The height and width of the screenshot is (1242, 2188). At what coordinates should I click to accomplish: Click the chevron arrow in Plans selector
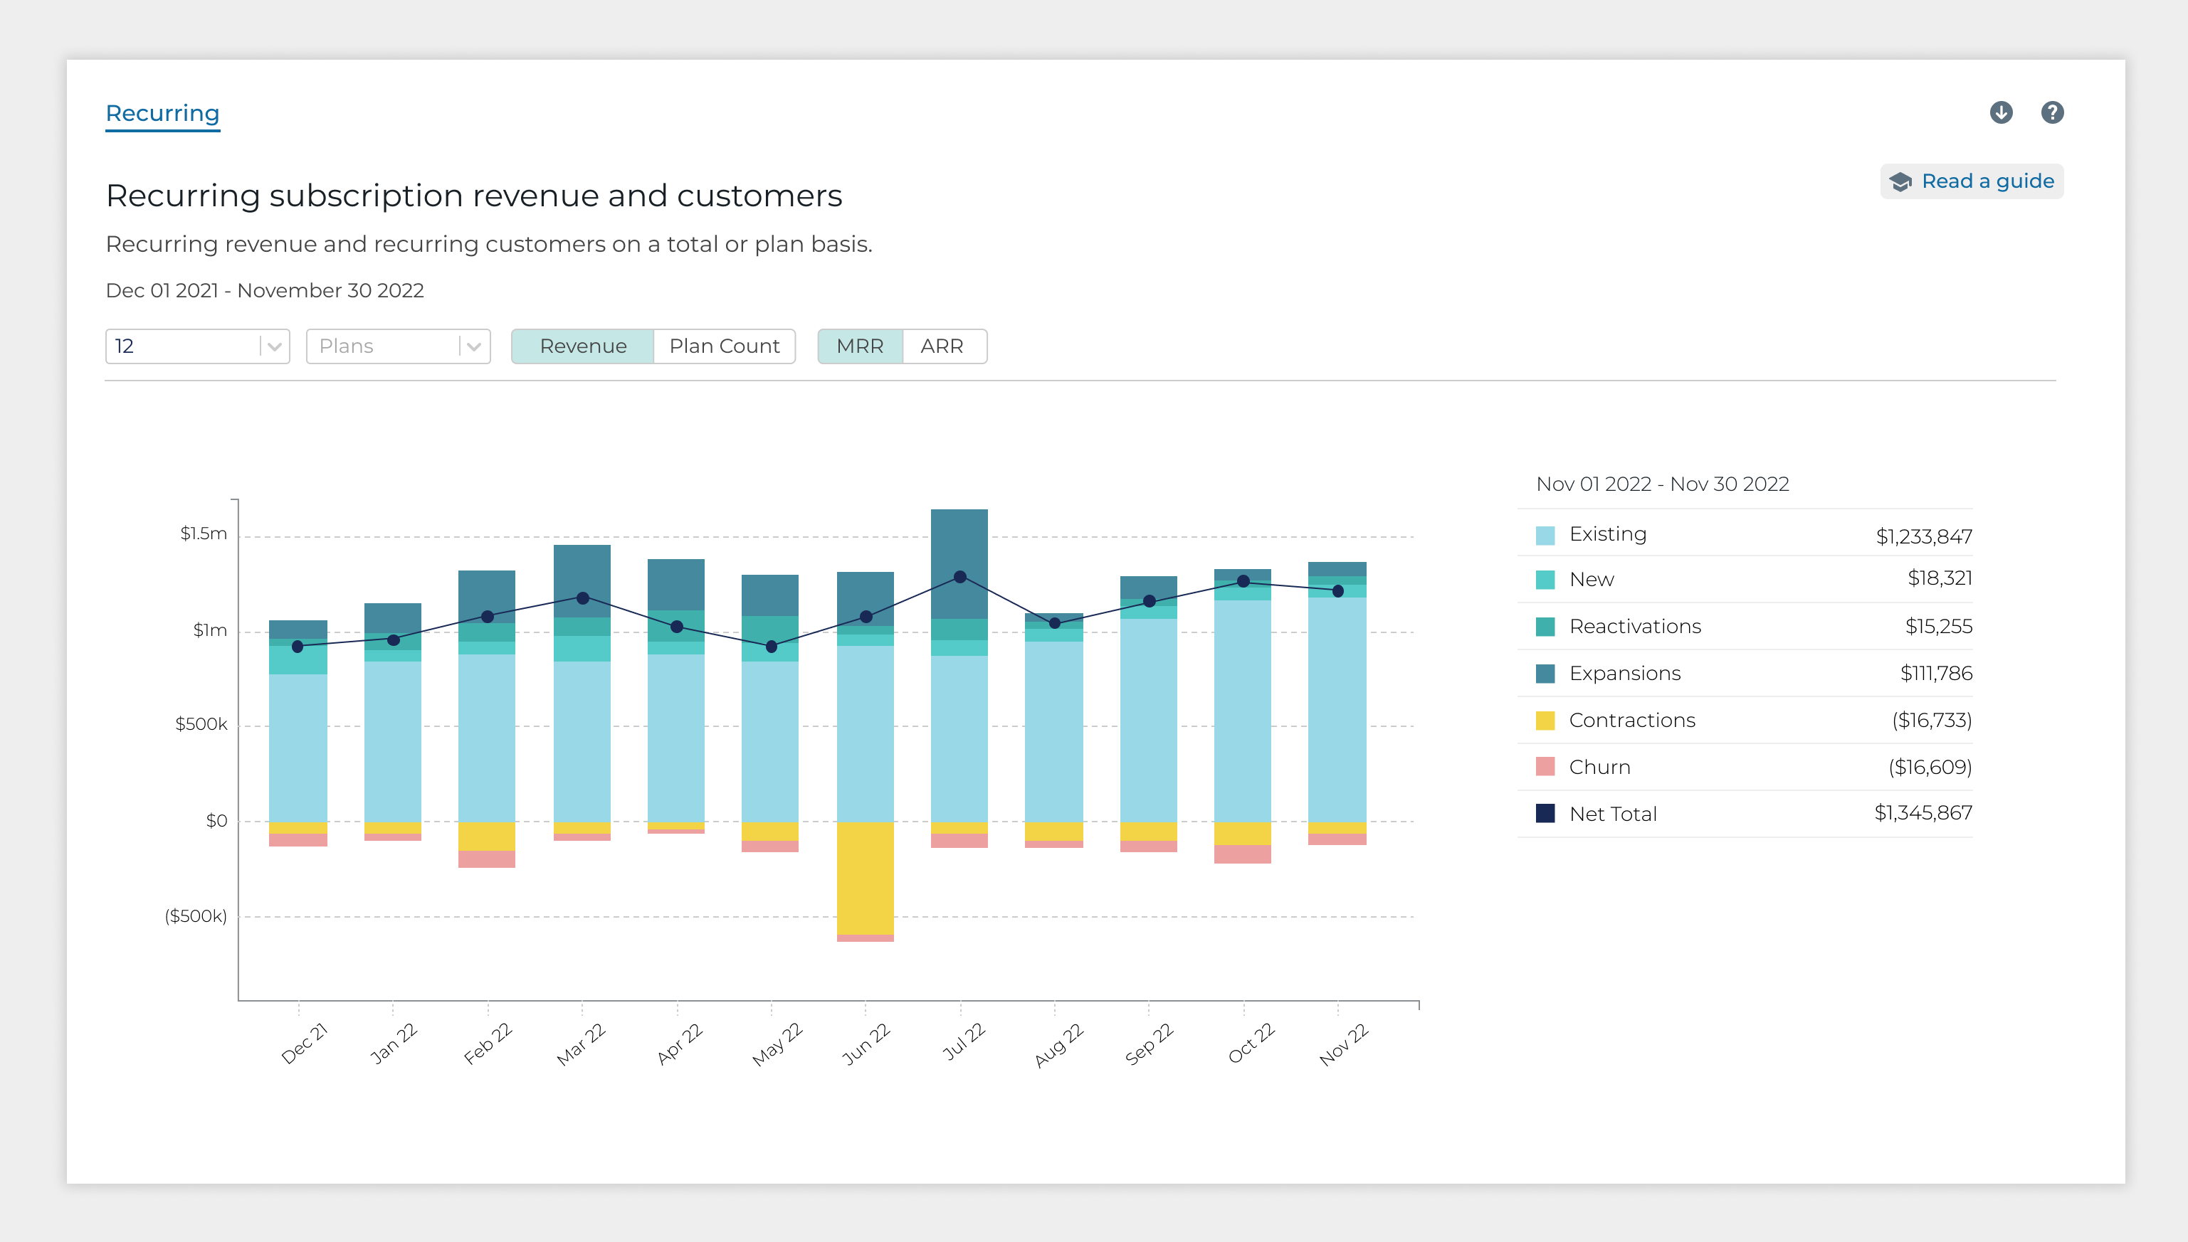coord(475,346)
